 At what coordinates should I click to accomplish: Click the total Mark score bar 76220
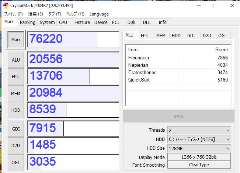73,39
